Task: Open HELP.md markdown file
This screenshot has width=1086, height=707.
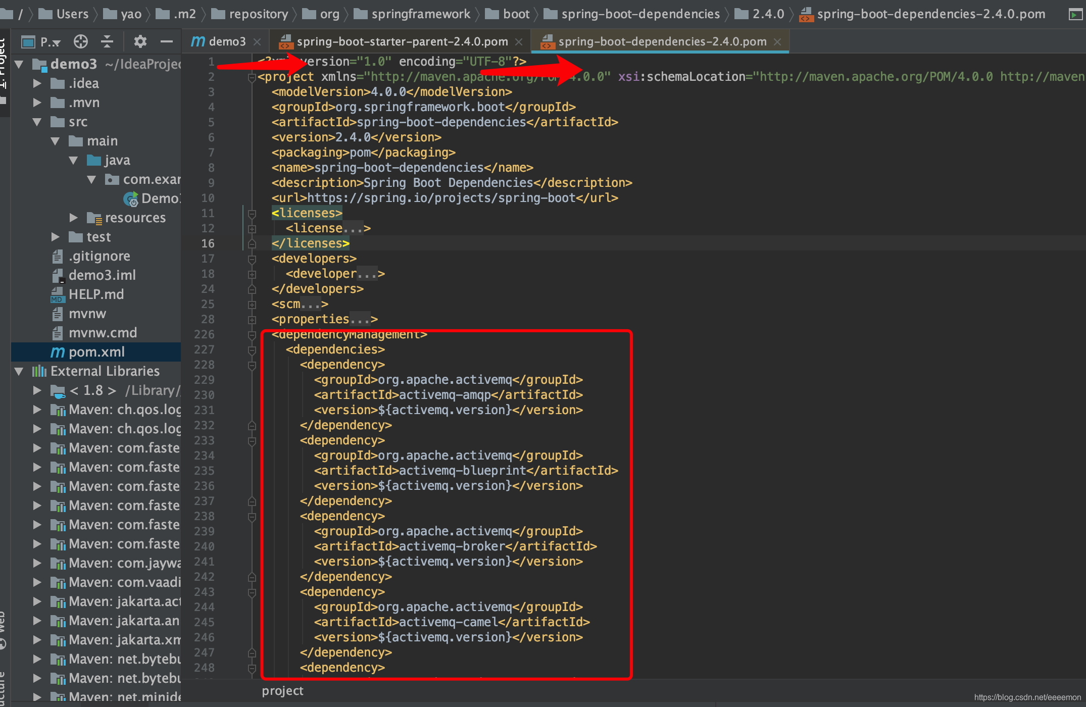Action: click(x=96, y=294)
